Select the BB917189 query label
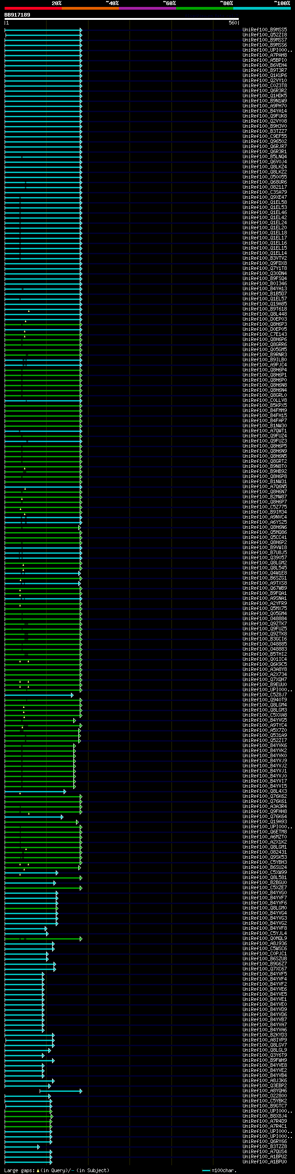This screenshot has height=1174, width=295. pos(18,15)
